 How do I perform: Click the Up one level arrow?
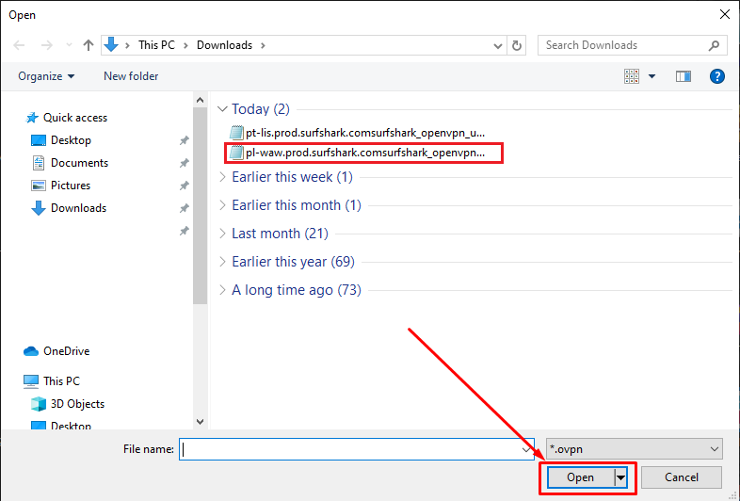88,45
